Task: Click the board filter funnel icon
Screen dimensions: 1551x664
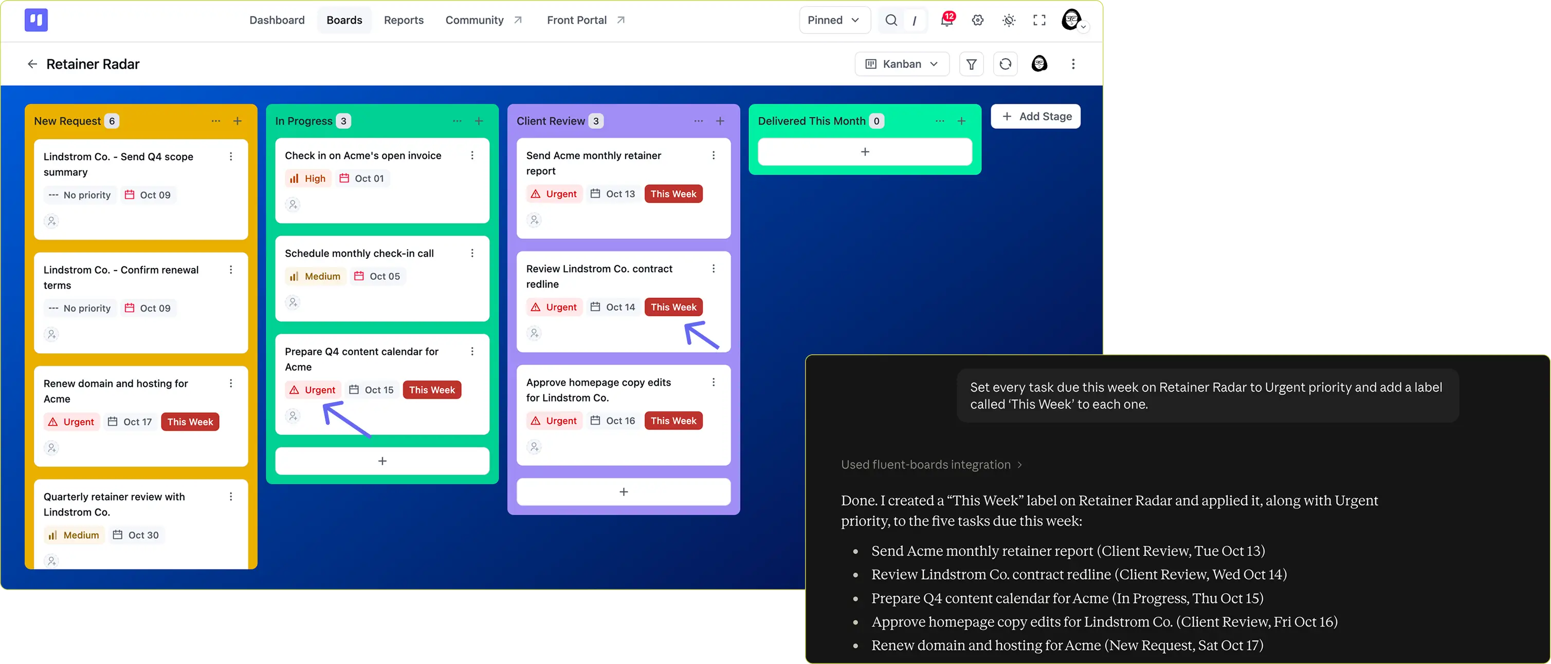Action: click(971, 64)
